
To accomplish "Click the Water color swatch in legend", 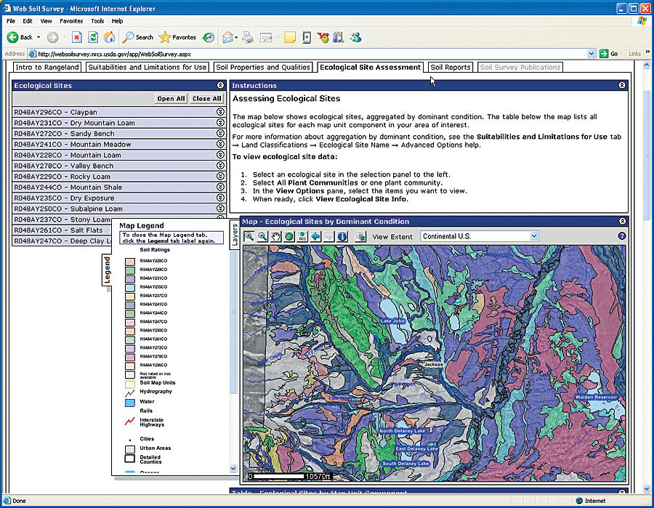I will [129, 402].
